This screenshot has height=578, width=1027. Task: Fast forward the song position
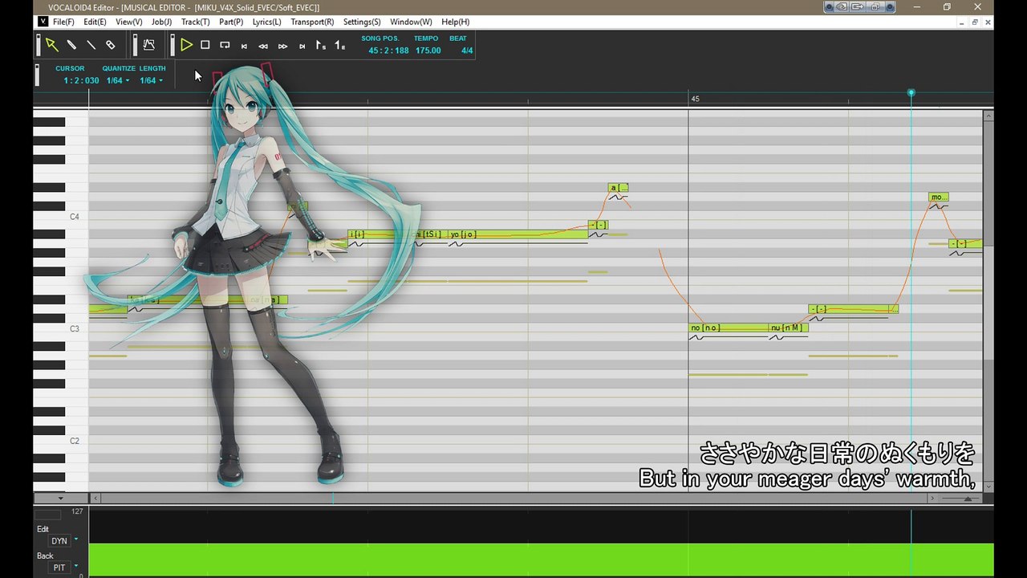pos(282,46)
